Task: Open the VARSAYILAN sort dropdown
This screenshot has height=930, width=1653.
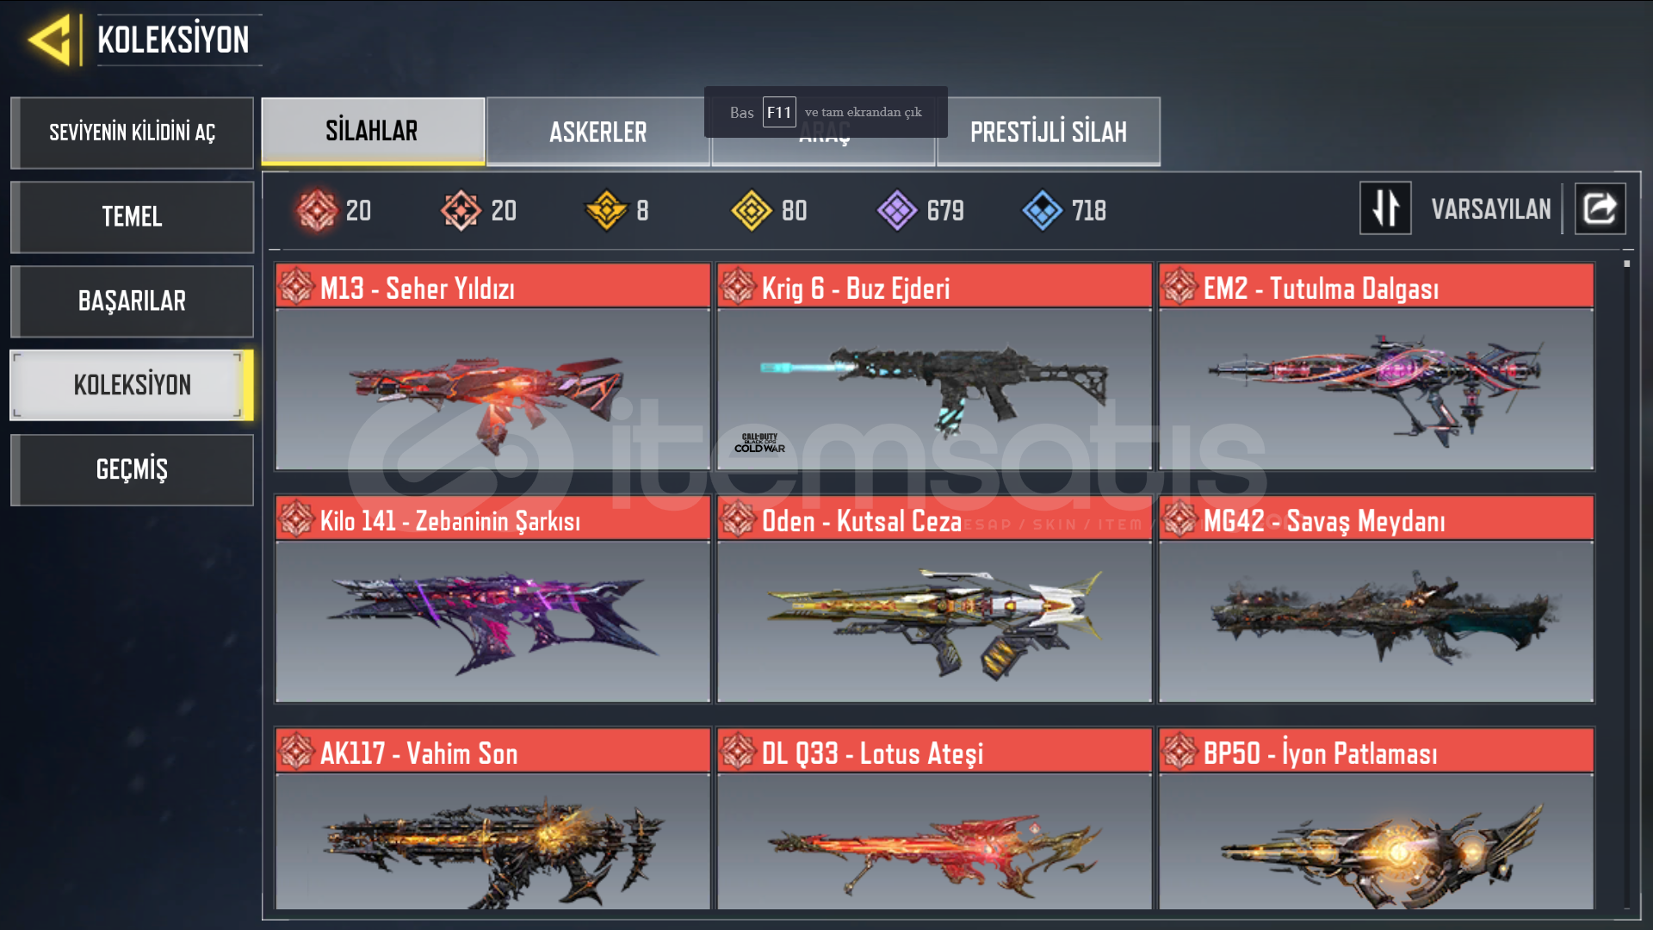Action: [1491, 209]
